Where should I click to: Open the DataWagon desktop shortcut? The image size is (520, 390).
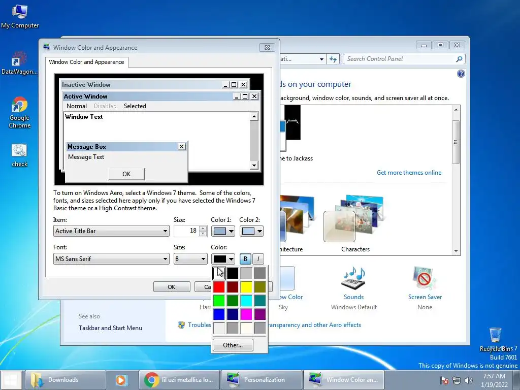point(19,63)
